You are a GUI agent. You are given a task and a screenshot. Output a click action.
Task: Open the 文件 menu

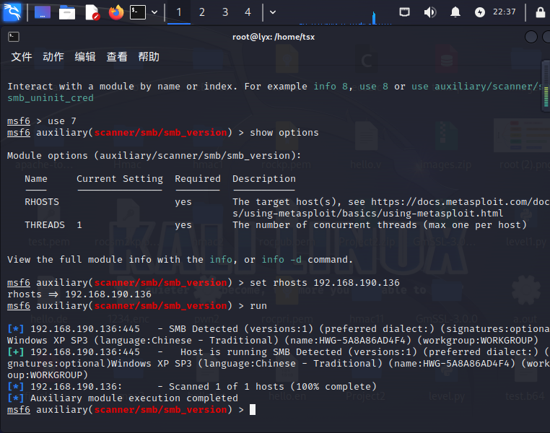click(x=22, y=56)
